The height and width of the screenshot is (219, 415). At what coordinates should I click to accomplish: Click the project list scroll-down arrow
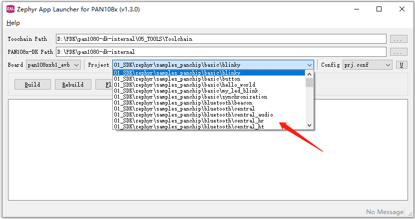pos(310,125)
